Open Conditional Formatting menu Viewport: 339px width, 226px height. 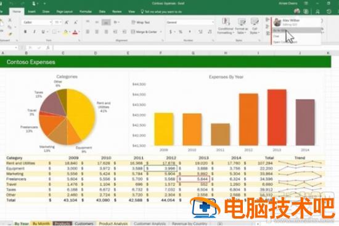[x=226, y=26]
